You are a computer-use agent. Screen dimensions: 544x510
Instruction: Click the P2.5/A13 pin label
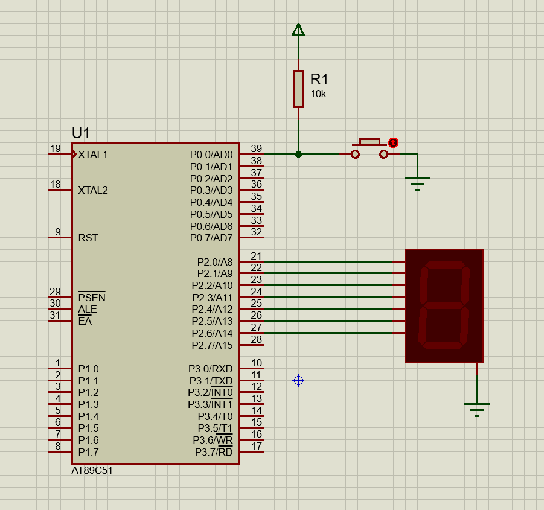click(212, 322)
